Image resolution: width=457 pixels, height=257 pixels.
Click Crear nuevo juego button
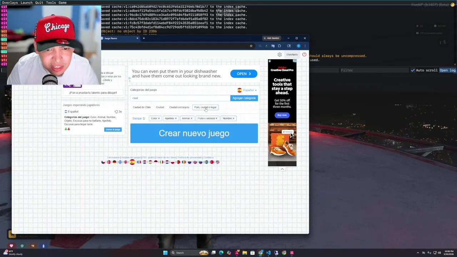194,133
